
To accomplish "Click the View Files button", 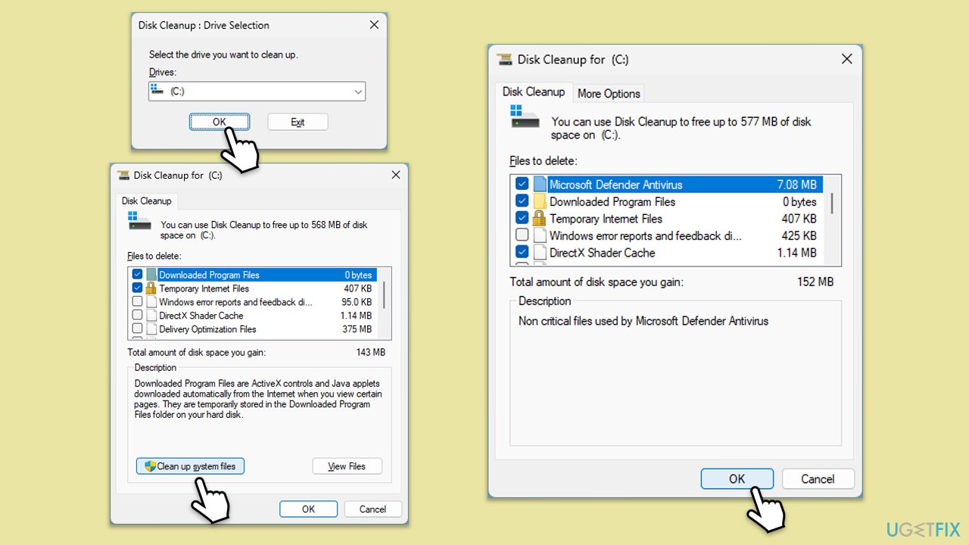I will [x=347, y=466].
